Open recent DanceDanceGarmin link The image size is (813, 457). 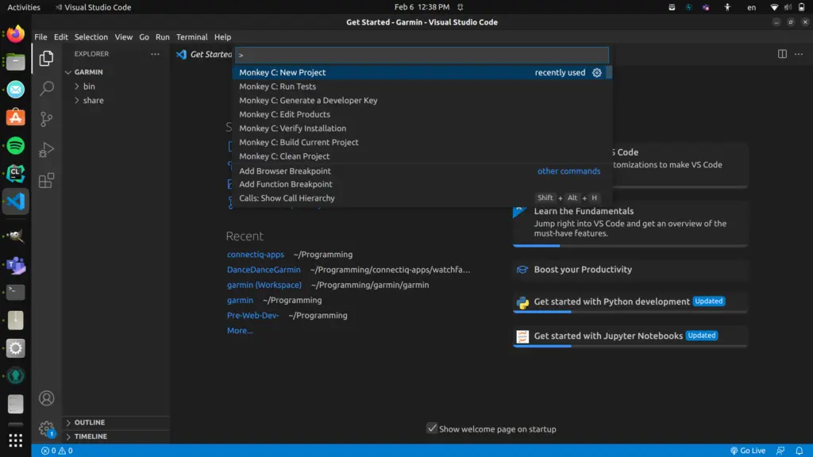264,270
